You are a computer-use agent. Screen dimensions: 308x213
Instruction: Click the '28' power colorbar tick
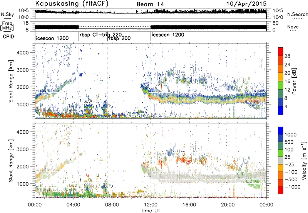tap(287, 56)
